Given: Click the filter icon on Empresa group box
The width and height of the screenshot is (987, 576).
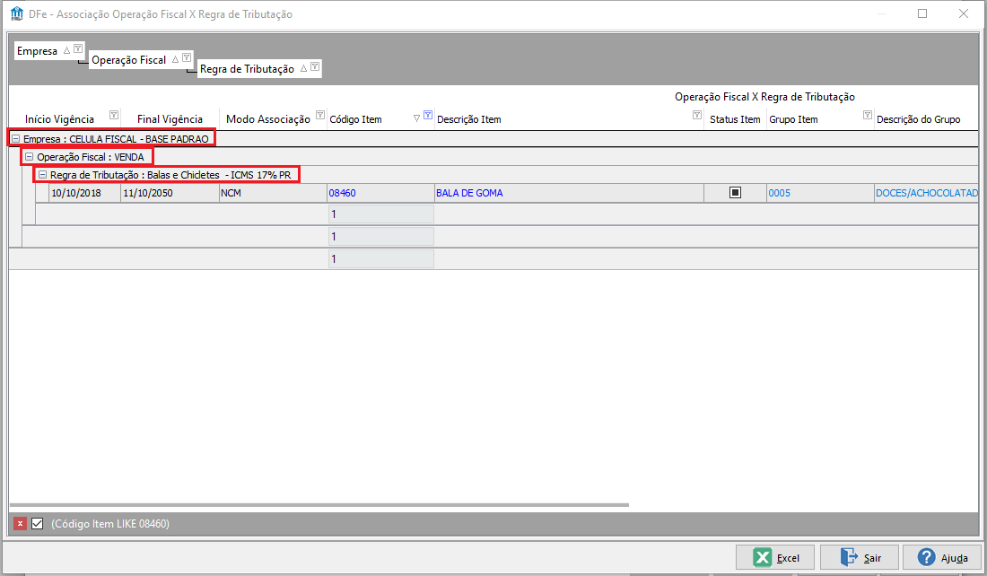Looking at the screenshot, I should (x=78, y=48).
